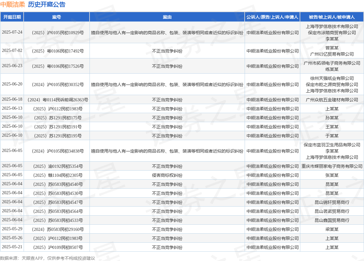This screenshot has width=364, height=261.
Task: Click the date 2025-05-29
Action: 12,229
